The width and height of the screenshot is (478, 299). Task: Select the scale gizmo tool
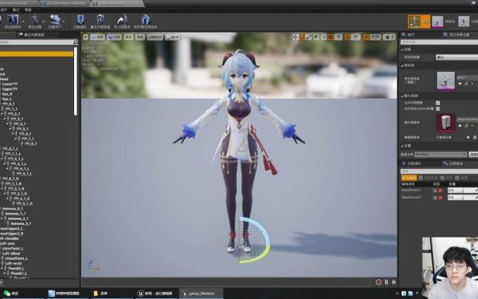click(x=309, y=37)
